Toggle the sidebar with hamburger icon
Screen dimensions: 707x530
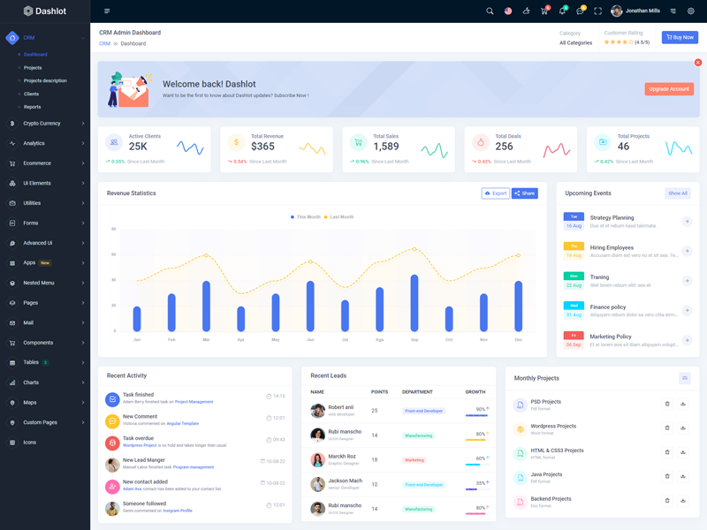pos(107,11)
